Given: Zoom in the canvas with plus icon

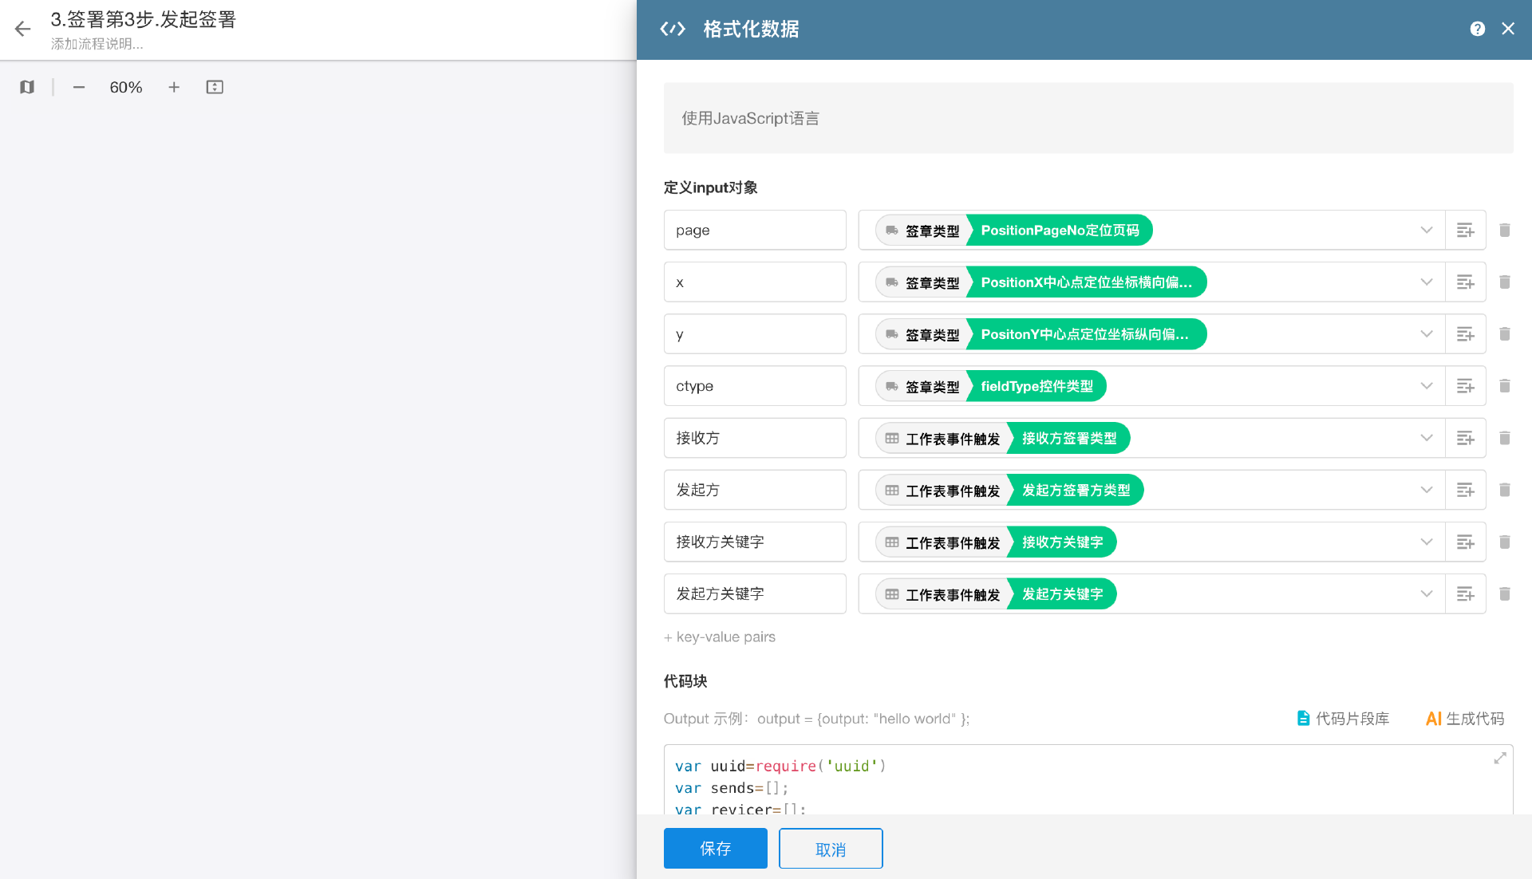Looking at the screenshot, I should pos(174,87).
